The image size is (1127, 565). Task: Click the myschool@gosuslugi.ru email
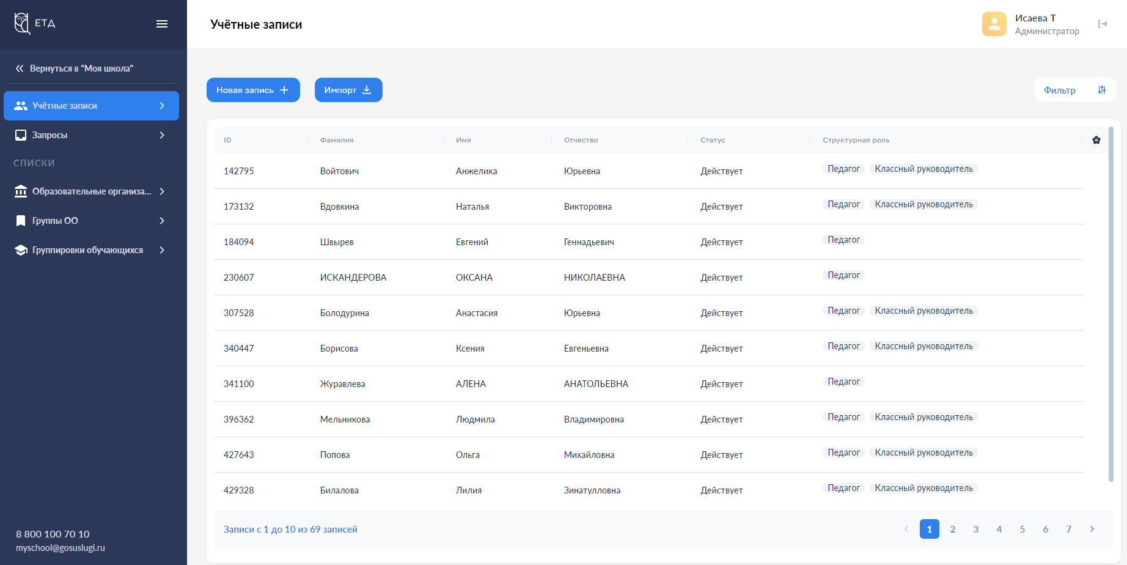pos(61,548)
